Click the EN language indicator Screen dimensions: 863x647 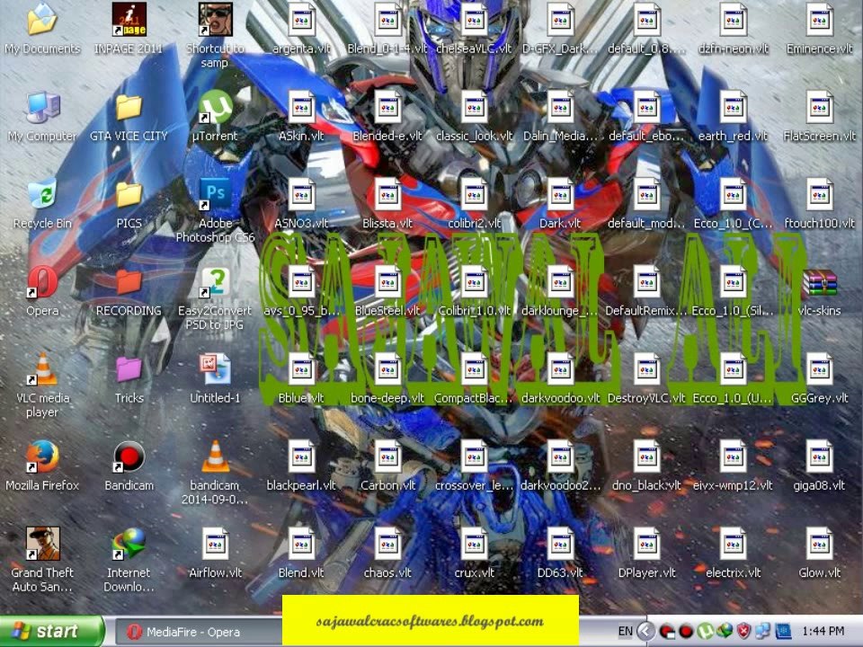click(626, 631)
